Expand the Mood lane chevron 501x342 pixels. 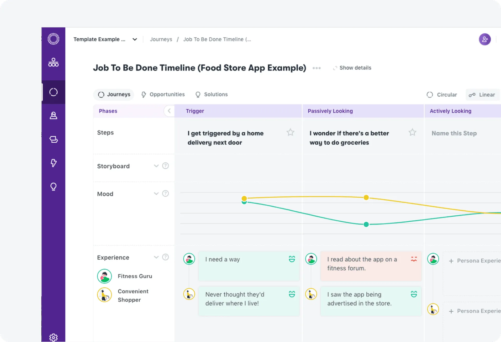tap(156, 193)
